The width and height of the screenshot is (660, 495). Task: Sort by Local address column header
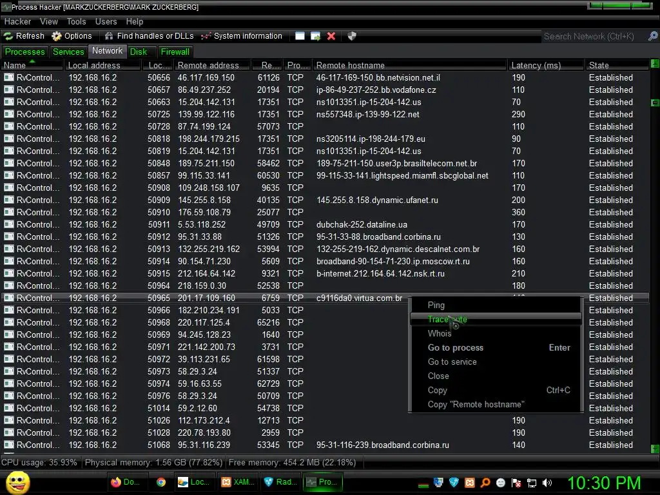tap(102, 65)
